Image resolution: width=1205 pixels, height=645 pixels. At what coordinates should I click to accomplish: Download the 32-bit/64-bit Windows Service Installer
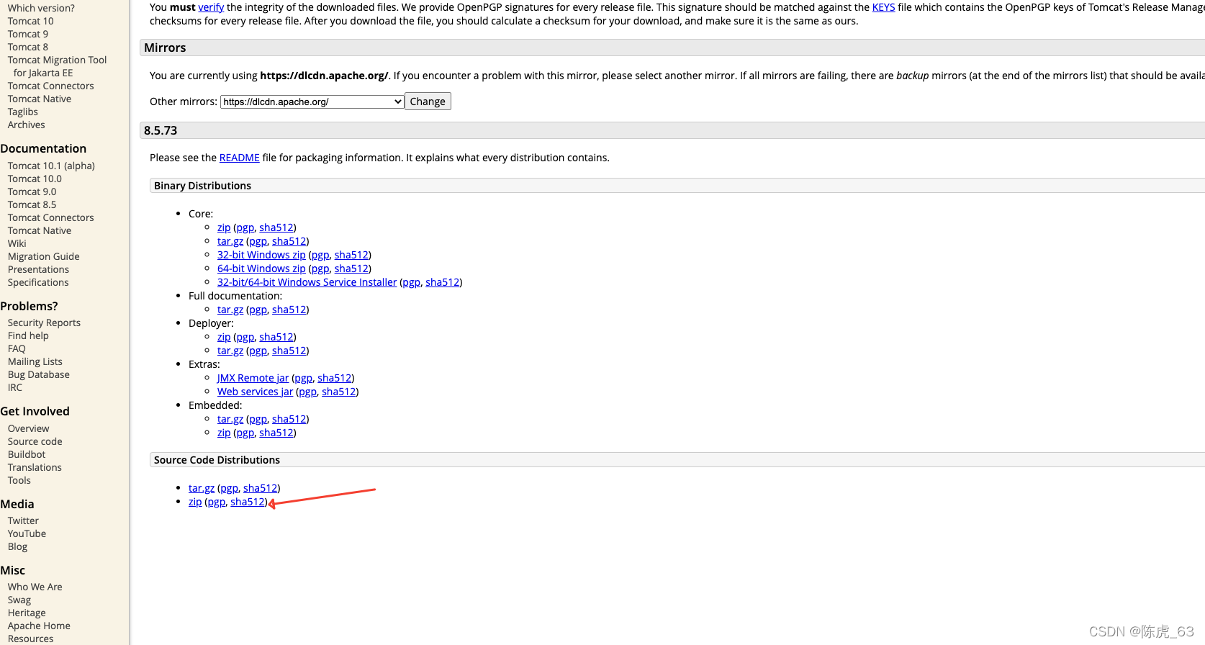307,282
